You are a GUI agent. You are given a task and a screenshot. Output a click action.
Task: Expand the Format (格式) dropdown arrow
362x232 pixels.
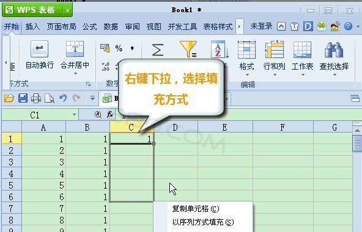(247, 74)
